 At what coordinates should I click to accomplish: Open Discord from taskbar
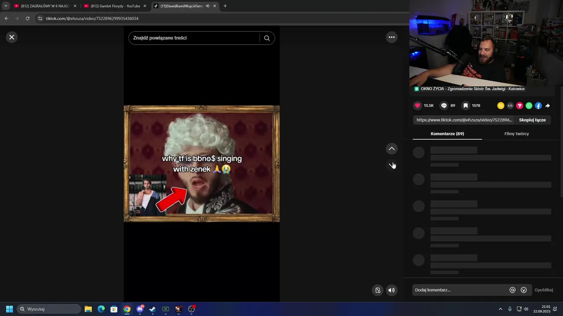[x=140, y=309]
